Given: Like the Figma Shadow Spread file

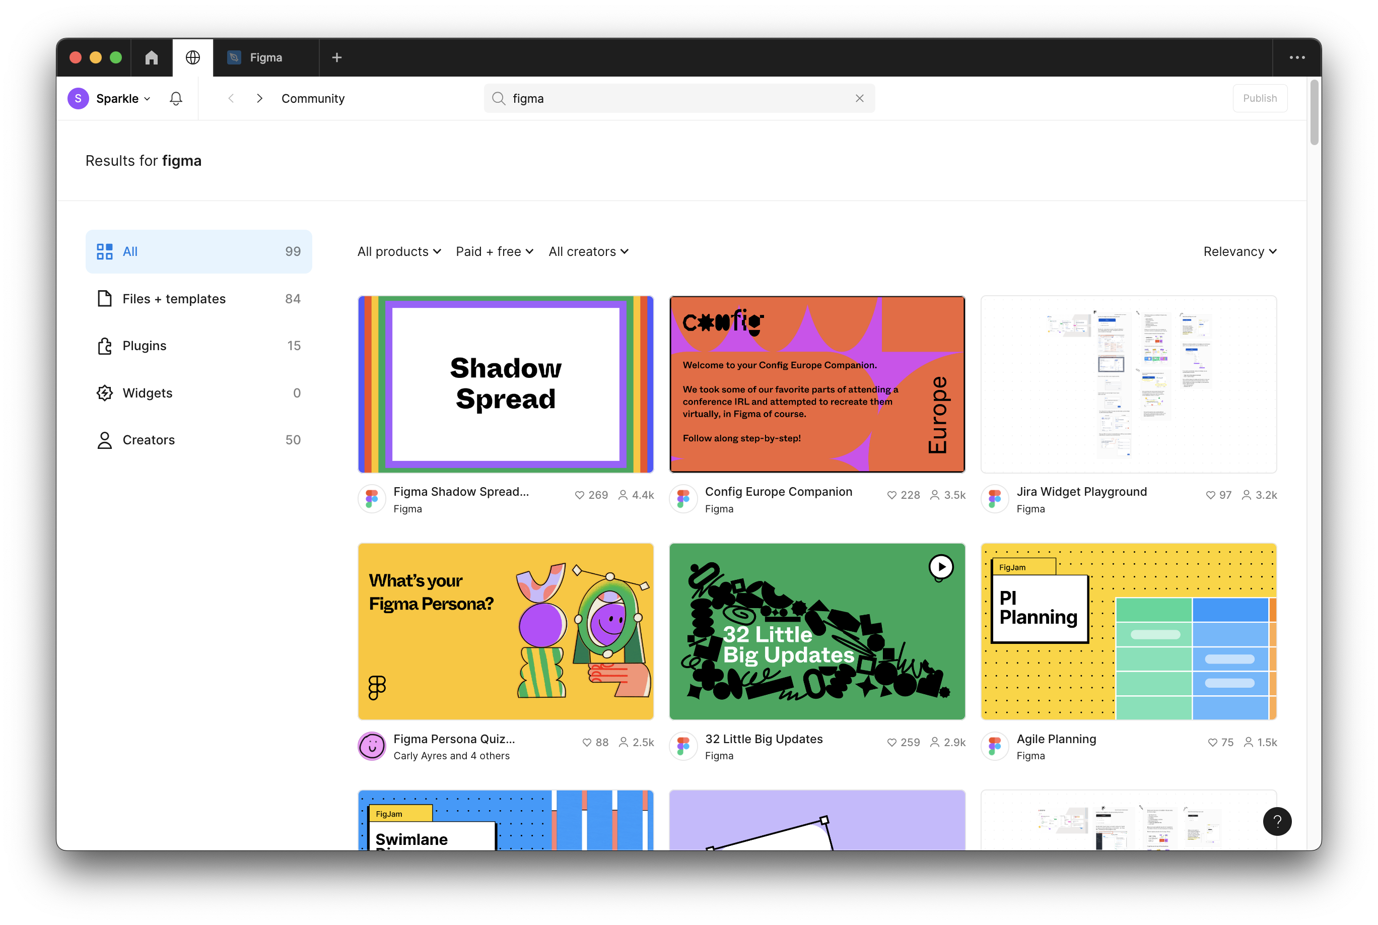Looking at the screenshot, I should (x=580, y=495).
